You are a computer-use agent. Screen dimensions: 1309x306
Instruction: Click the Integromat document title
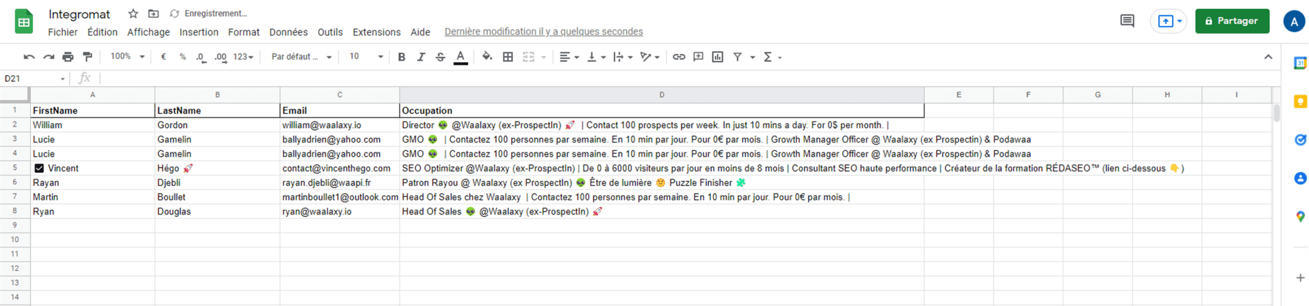(x=79, y=14)
